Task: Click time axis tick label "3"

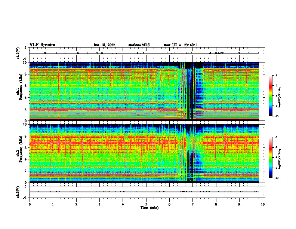Action: pos(99,204)
